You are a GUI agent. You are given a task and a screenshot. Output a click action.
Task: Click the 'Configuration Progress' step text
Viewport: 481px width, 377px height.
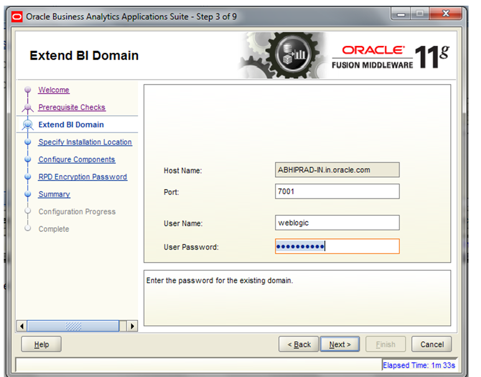77,212
